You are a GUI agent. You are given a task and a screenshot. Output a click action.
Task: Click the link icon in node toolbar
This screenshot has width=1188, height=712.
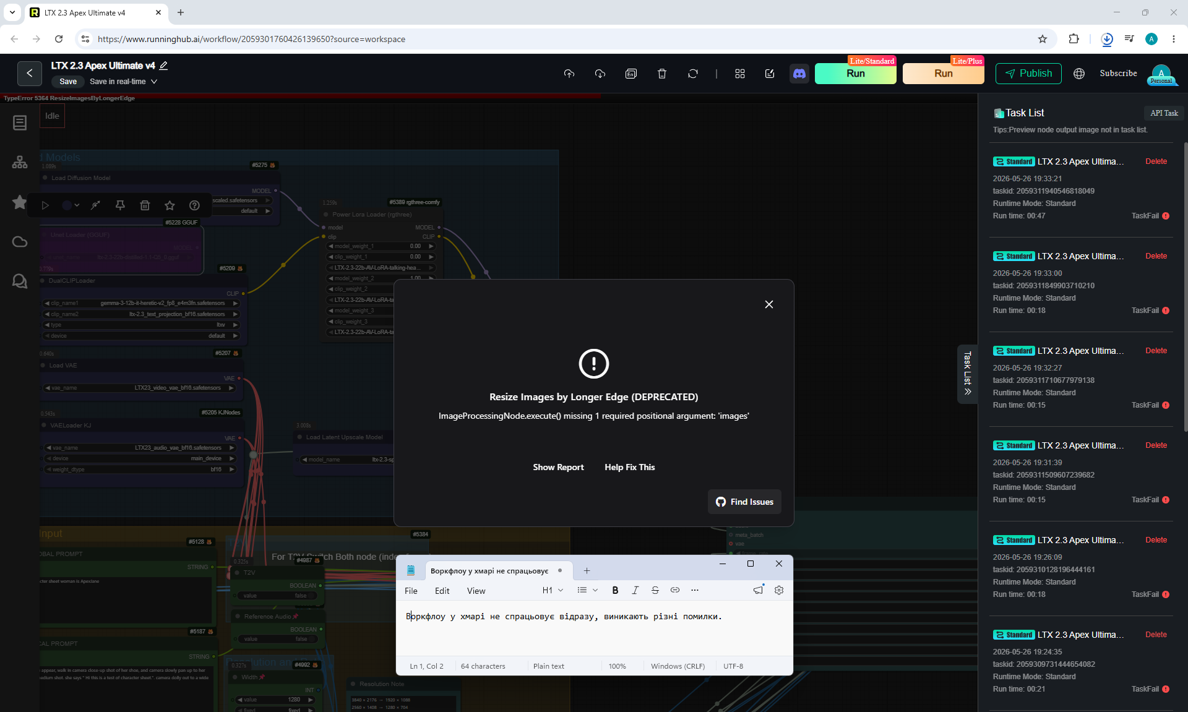[95, 205]
